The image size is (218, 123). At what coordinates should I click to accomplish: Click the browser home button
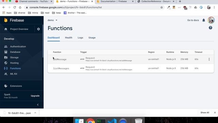tap(20, 8)
